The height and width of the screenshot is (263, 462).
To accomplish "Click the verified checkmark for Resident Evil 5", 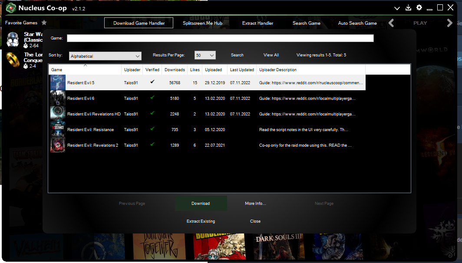I will (x=152, y=82).
